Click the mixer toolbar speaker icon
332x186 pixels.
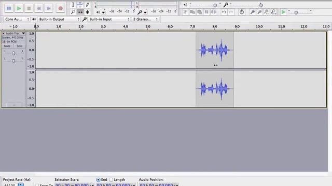[x=185, y=5]
